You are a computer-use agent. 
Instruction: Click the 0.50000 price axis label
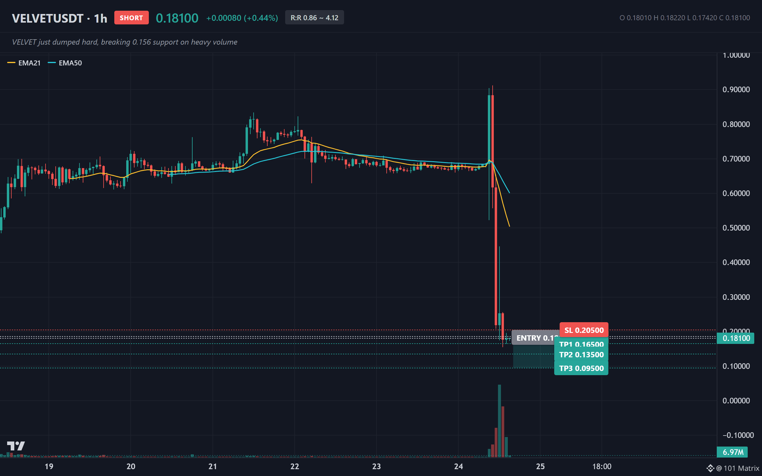(x=736, y=228)
